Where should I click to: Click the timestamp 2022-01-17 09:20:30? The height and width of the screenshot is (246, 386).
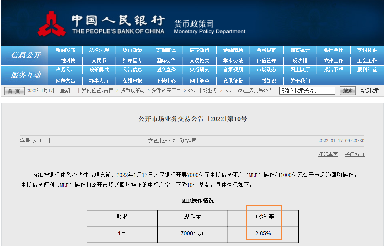[341, 141]
